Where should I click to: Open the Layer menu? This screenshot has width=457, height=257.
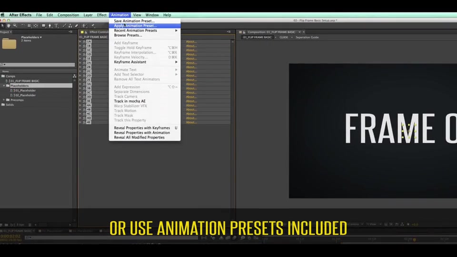coord(88,15)
